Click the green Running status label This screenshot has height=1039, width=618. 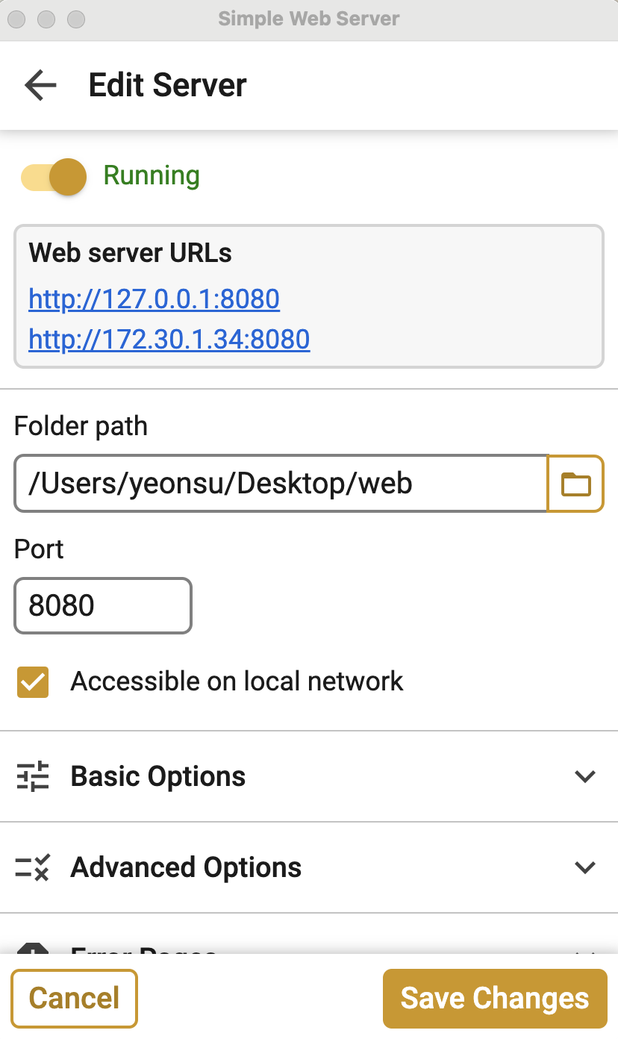point(152,175)
